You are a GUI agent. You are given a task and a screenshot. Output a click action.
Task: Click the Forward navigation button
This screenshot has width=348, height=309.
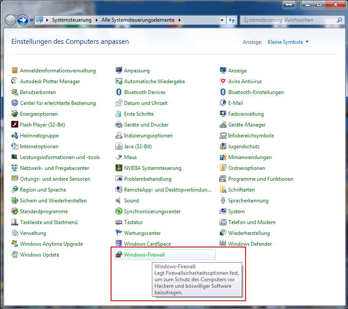click(23, 20)
